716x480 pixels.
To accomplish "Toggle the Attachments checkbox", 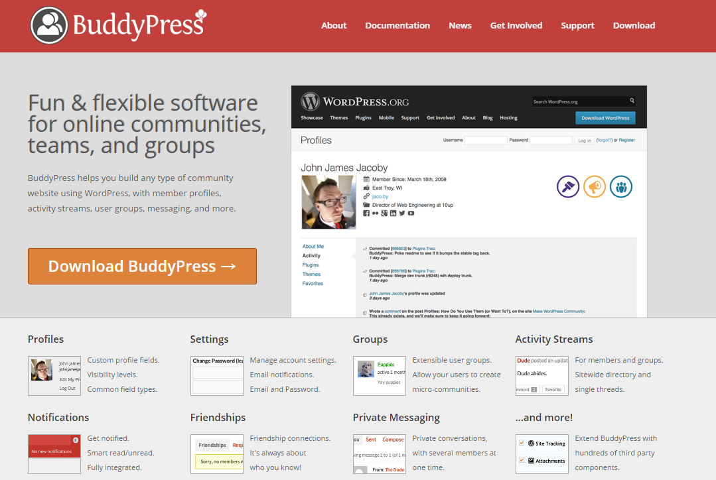I will (522, 460).
